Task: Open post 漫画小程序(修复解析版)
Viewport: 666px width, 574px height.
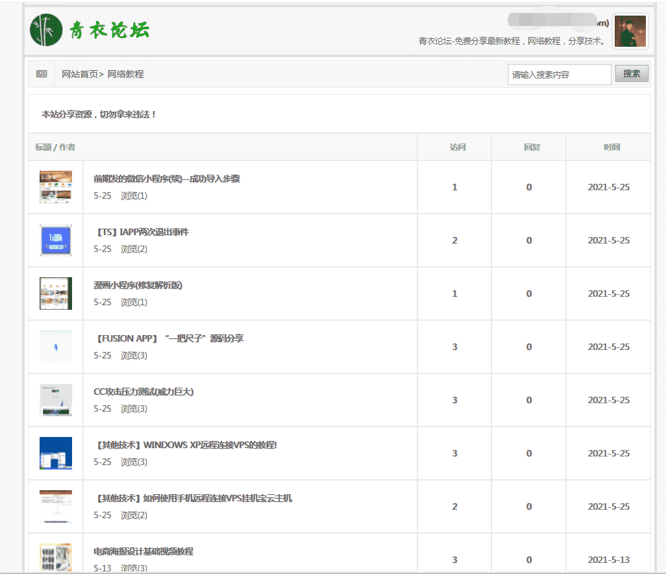Action: 138,285
